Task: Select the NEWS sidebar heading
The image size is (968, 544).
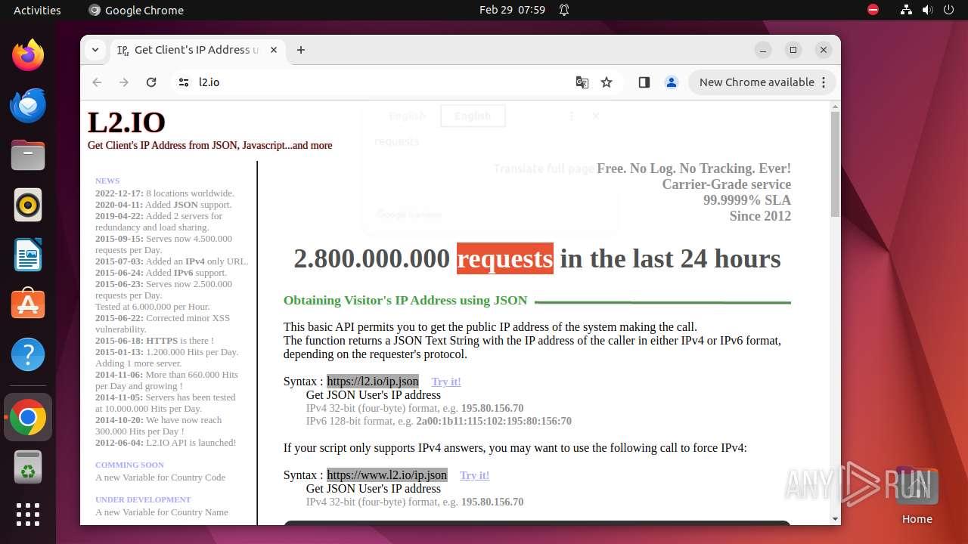Action: [107, 181]
